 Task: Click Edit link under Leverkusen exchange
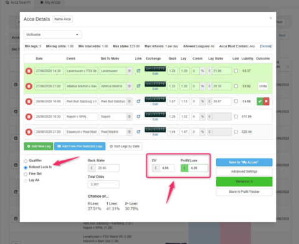click(155, 74)
